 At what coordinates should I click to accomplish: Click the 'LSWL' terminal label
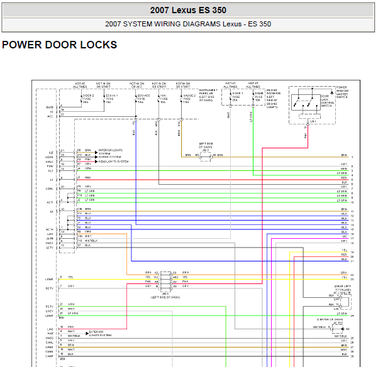50,189
